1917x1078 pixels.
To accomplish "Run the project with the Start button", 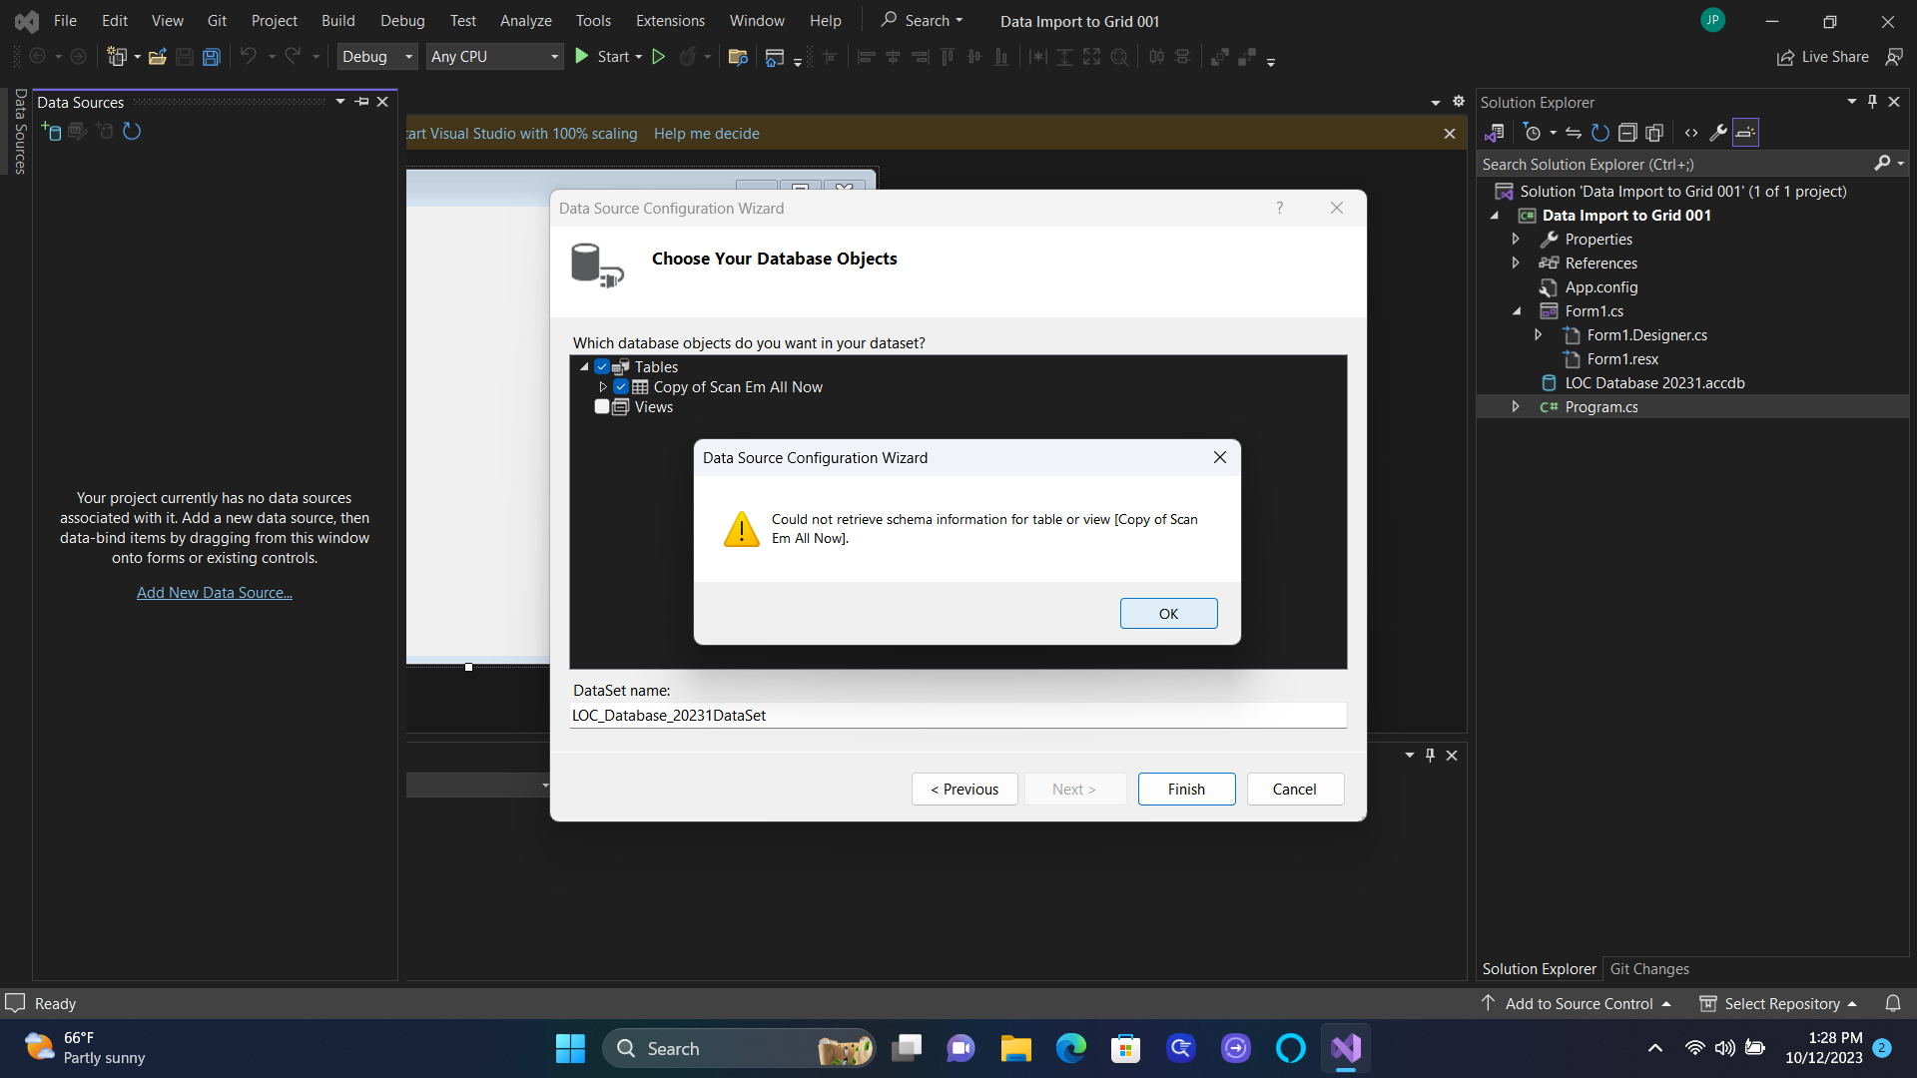I will click(x=608, y=57).
